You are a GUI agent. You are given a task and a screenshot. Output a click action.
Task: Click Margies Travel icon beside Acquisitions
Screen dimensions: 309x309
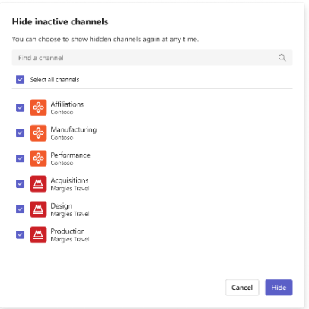[38, 183]
